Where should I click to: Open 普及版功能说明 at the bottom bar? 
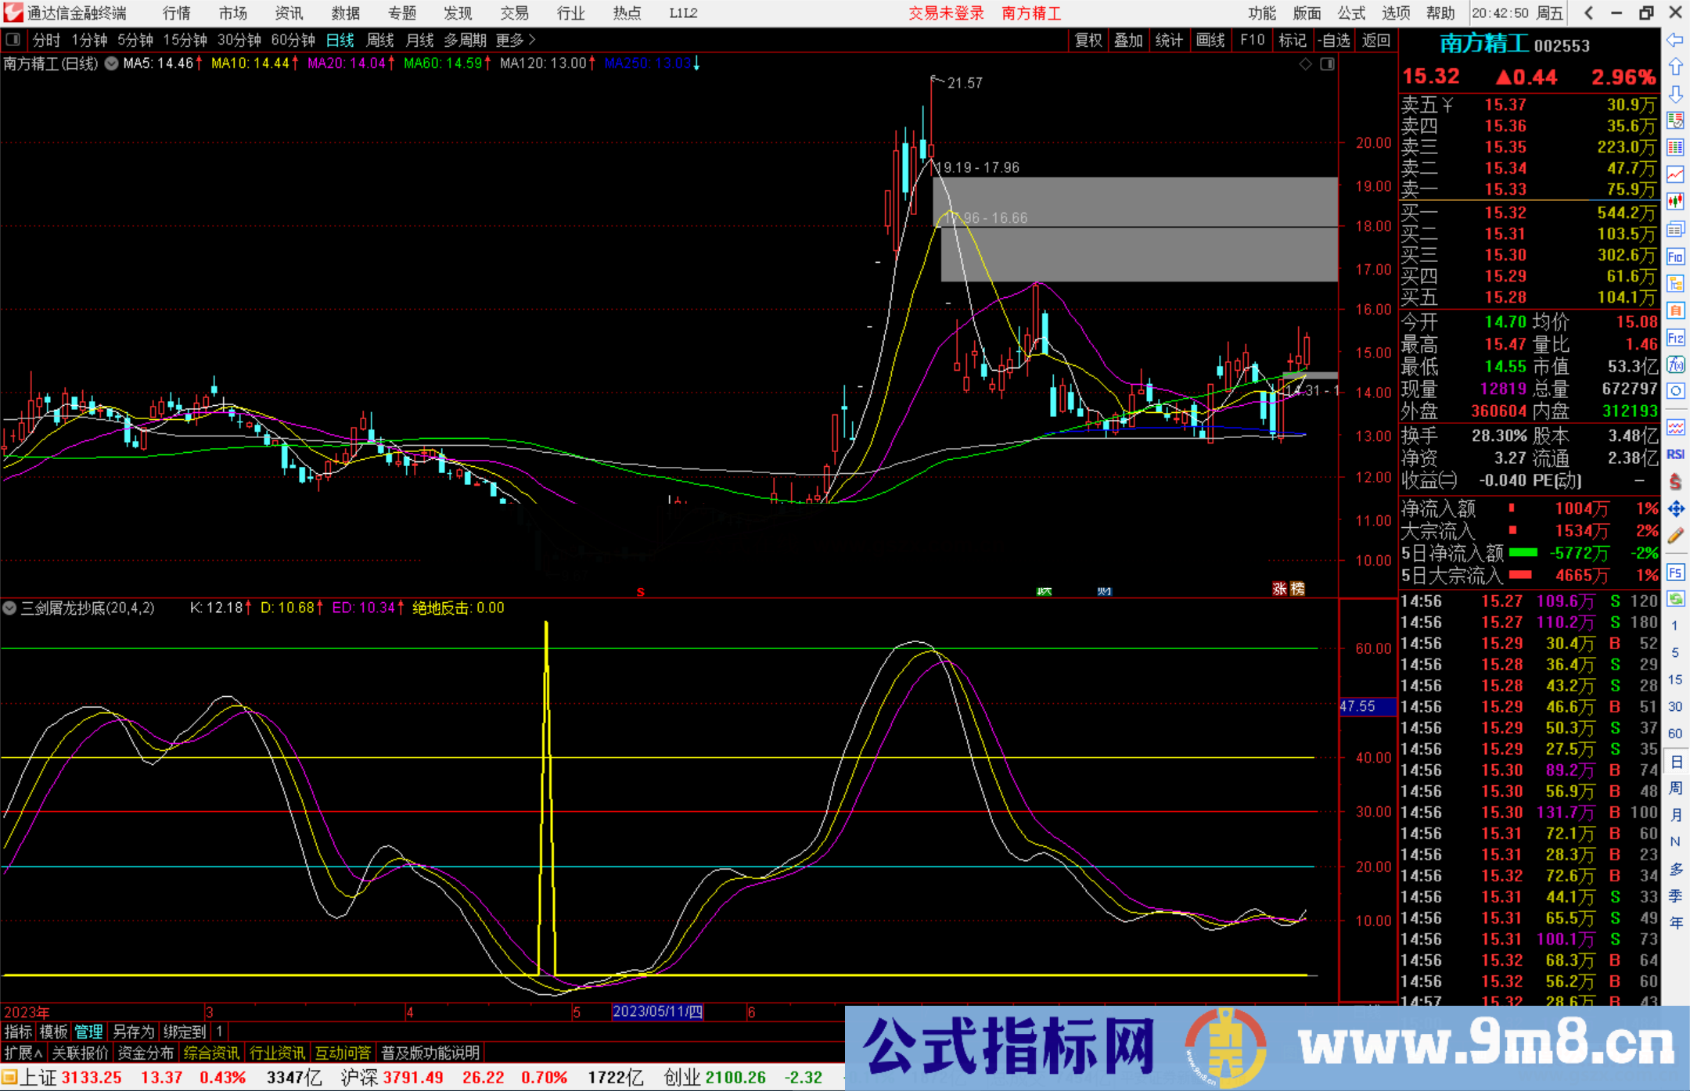tap(430, 1053)
